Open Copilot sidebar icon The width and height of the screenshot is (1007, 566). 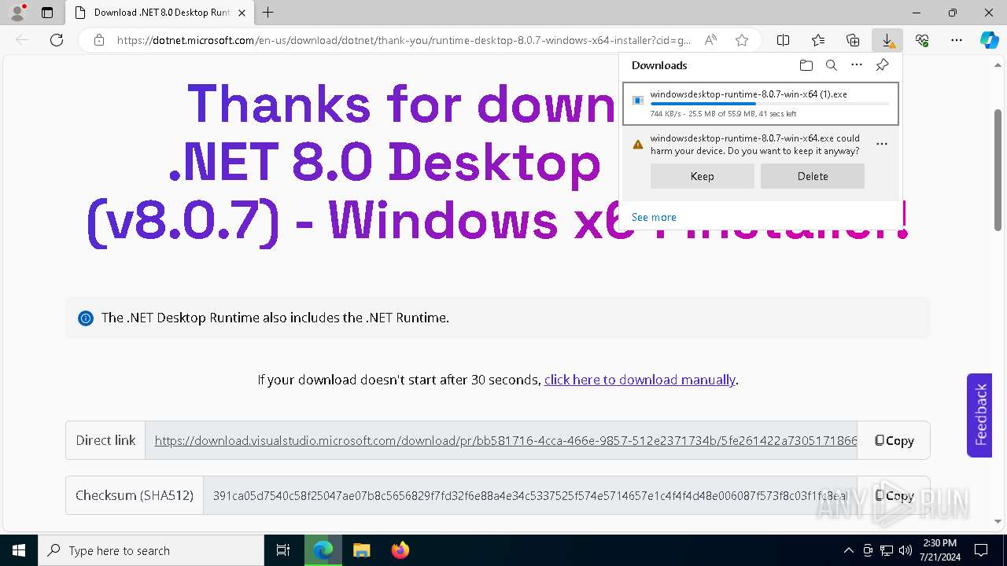click(x=989, y=40)
